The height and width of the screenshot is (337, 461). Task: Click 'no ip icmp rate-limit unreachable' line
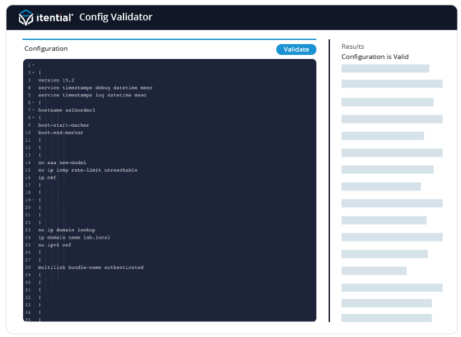pos(88,170)
